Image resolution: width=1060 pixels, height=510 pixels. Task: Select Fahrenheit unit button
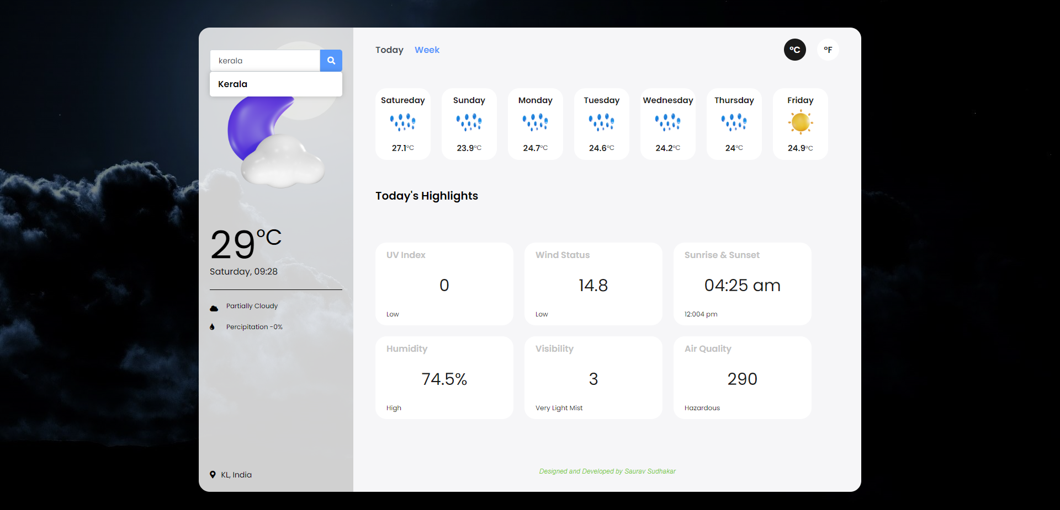click(828, 50)
